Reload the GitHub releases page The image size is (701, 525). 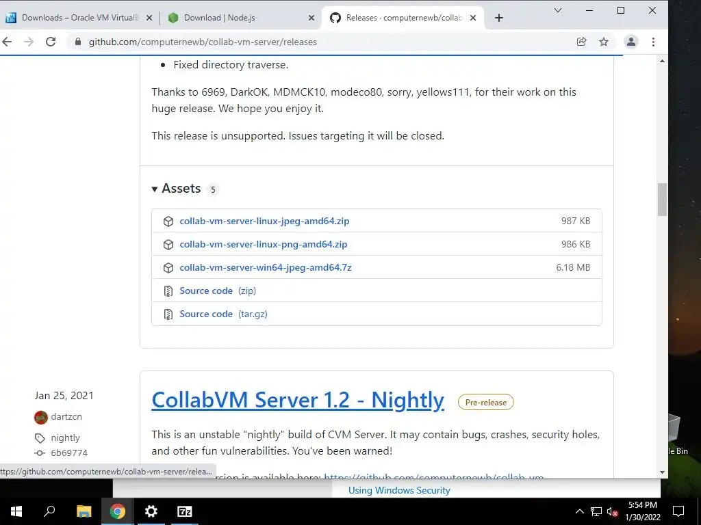51,42
